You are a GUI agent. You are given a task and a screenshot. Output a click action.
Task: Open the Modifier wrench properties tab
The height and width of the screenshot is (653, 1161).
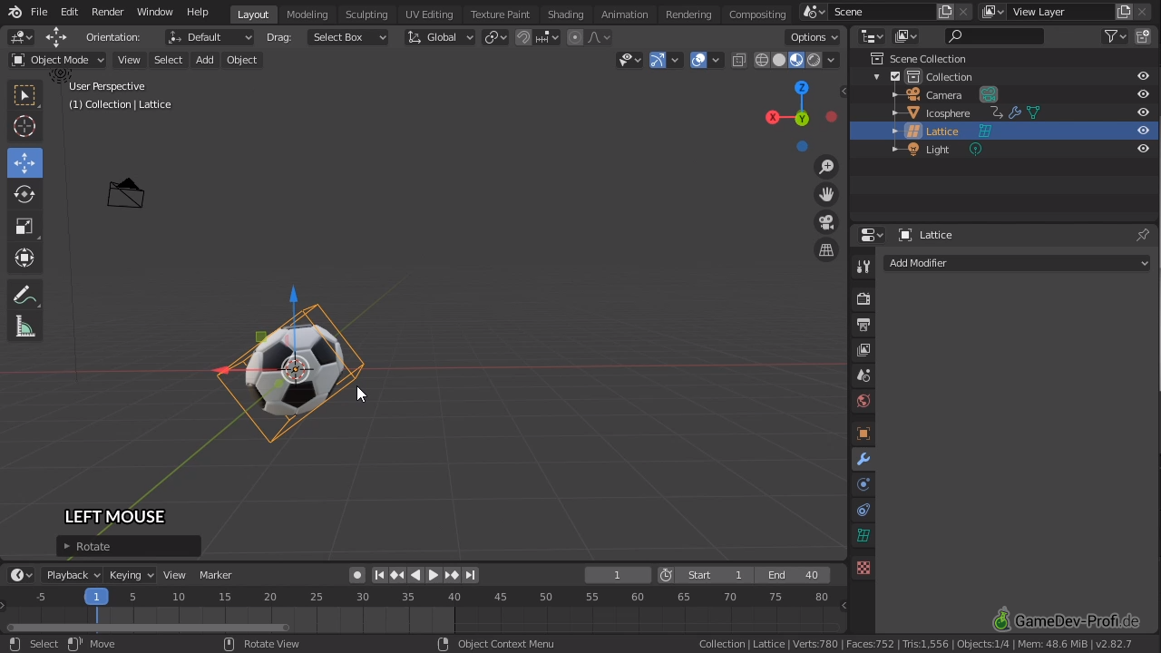pyautogui.click(x=863, y=459)
